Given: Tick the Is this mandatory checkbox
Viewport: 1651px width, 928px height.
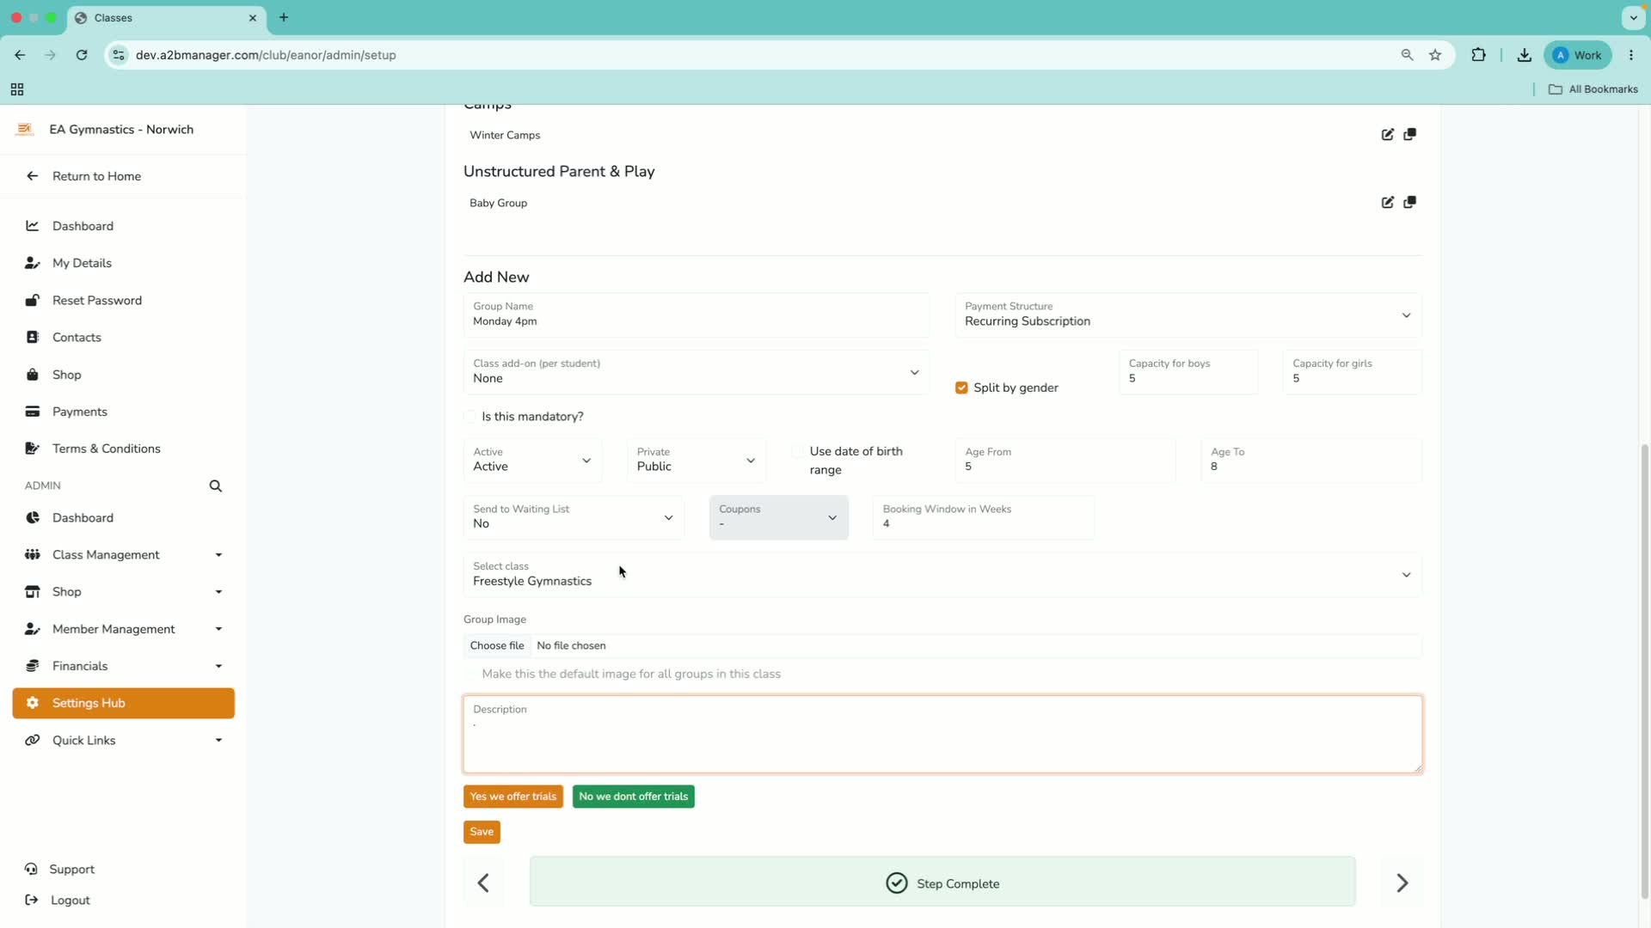Looking at the screenshot, I should coord(470,417).
